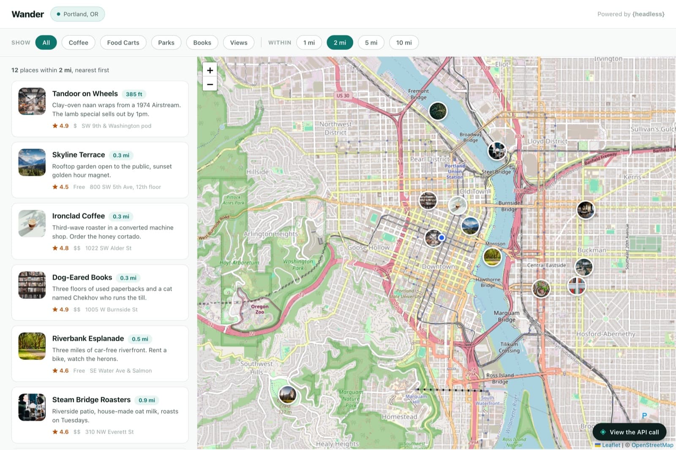Click the 0.9 mi distance badge

147,400
